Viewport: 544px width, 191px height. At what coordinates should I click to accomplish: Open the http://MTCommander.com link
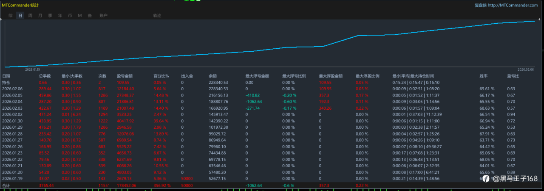[x=513, y=5]
